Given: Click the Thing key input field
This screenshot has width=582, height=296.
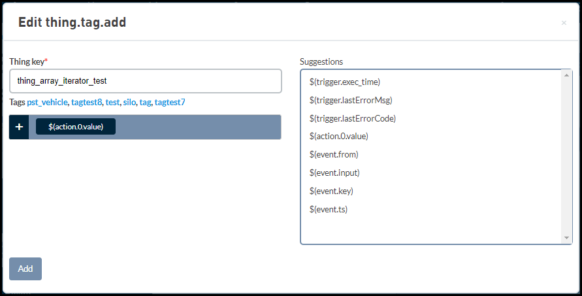Looking at the screenshot, I should click(x=146, y=81).
